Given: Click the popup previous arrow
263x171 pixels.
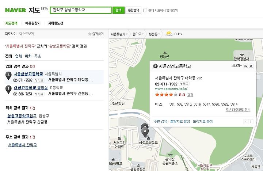Looking at the screenshot, I should click(246, 122).
